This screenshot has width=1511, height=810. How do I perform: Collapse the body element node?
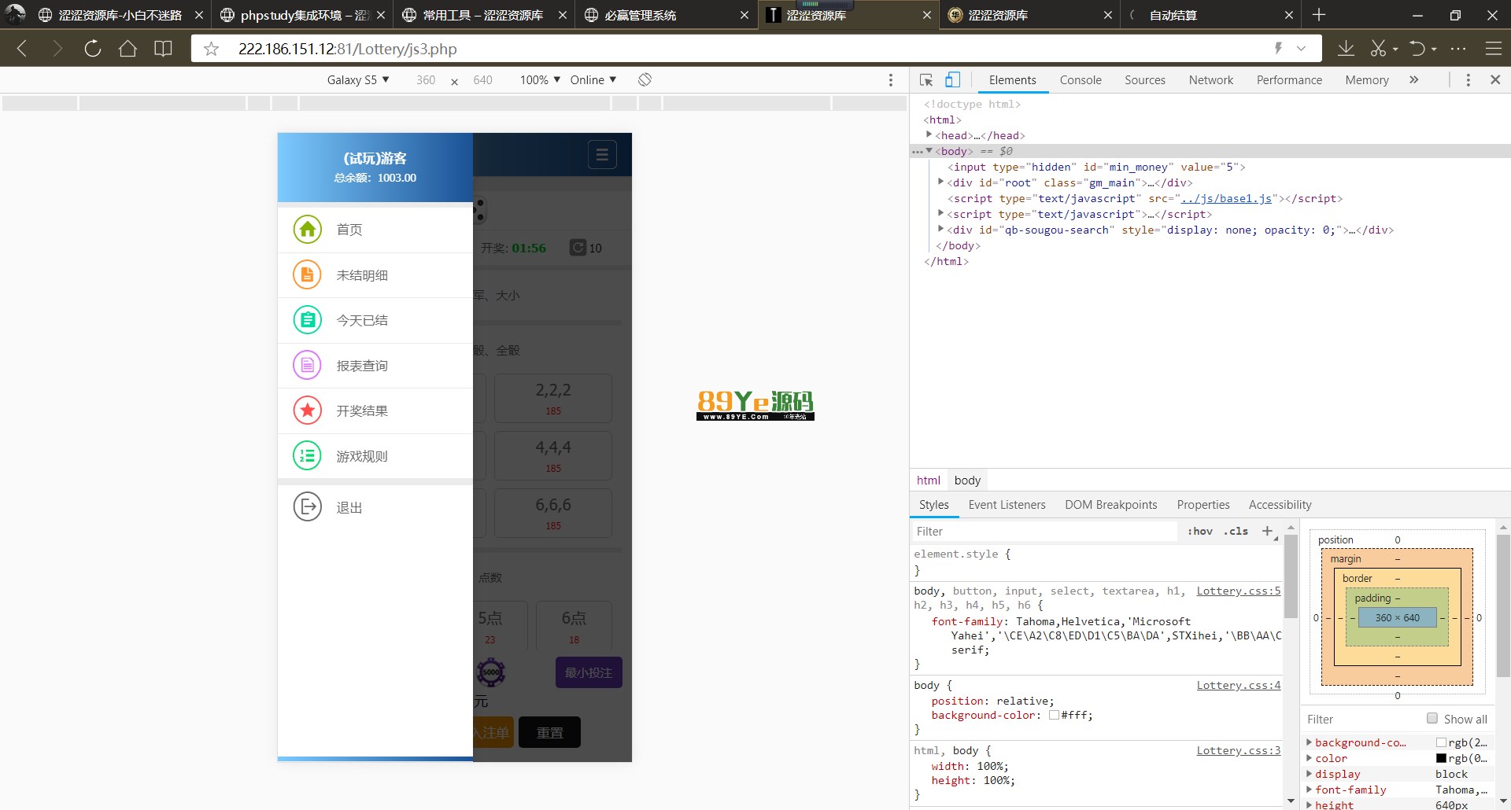pyautogui.click(x=929, y=150)
